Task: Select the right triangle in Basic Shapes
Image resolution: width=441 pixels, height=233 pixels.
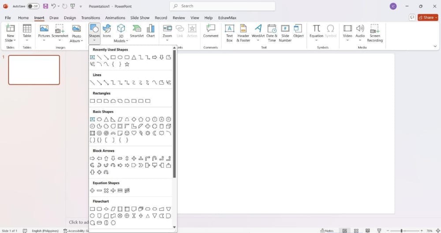Action: [x=113, y=119]
